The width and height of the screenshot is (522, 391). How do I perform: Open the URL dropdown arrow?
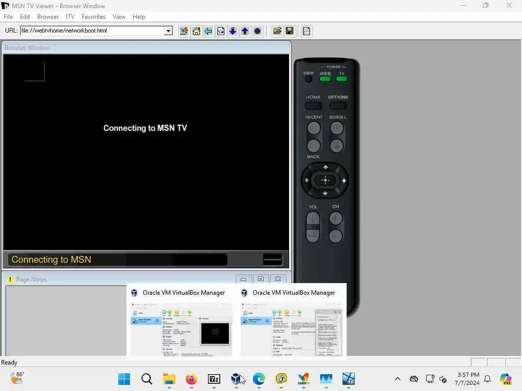click(x=168, y=31)
